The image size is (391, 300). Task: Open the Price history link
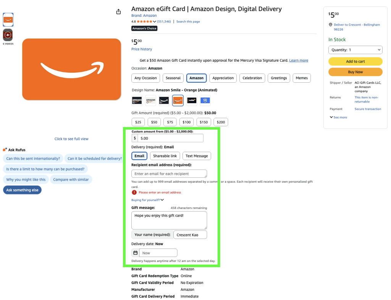click(142, 49)
